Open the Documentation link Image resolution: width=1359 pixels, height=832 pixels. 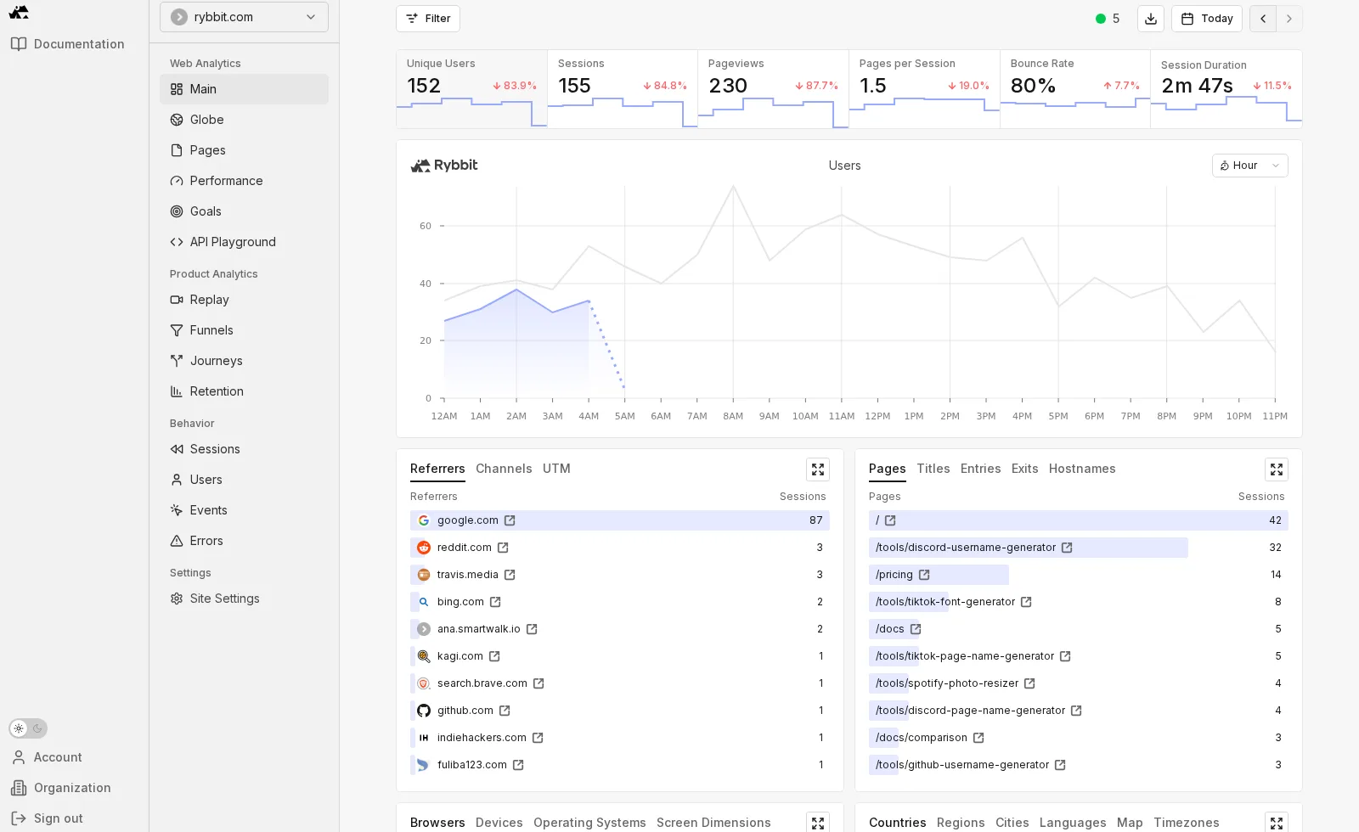(67, 44)
